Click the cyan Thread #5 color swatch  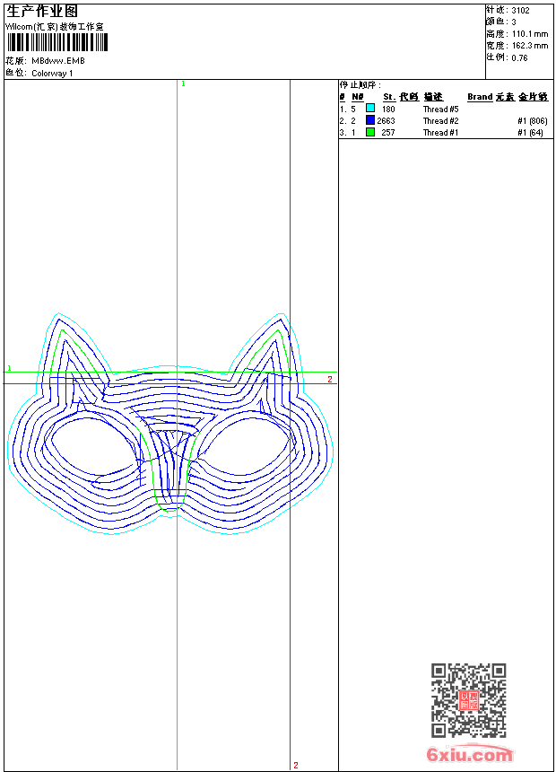(x=370, y=109)
